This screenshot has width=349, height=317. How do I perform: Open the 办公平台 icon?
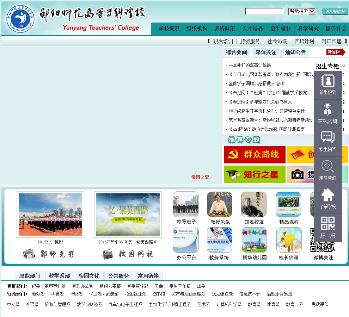pos(186,240)
